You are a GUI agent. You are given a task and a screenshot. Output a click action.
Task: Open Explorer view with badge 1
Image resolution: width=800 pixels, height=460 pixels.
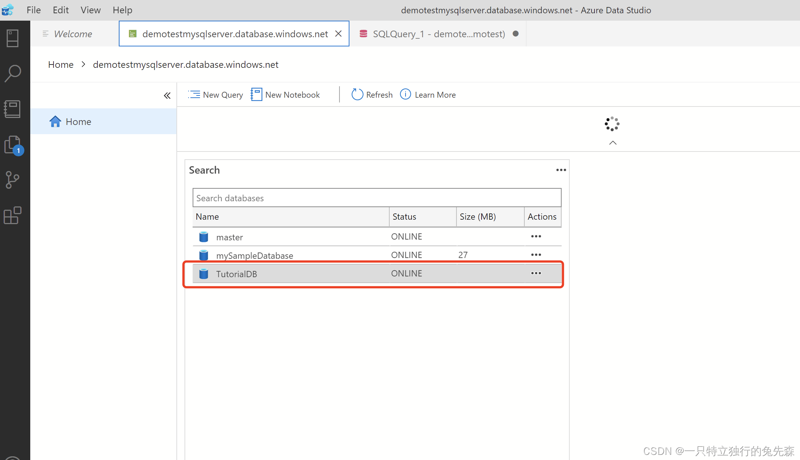pos(13,145)
